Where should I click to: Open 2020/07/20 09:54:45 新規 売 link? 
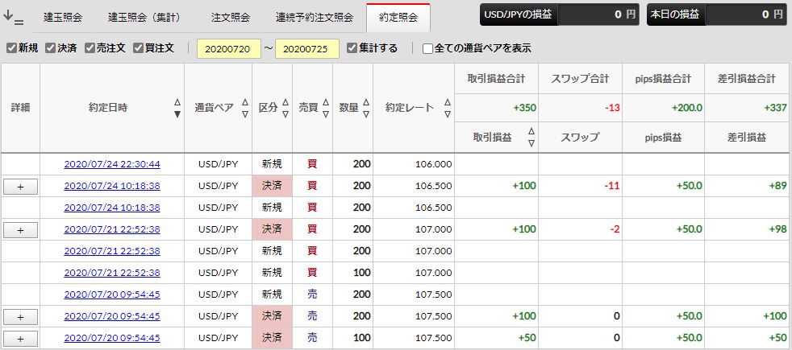pyautogui.click(x=112, y=294)
